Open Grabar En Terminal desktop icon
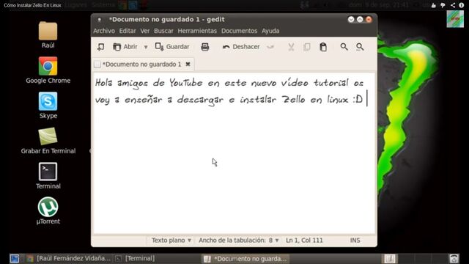This screenshot has height=264, width=469. click(x=48, y=141)
